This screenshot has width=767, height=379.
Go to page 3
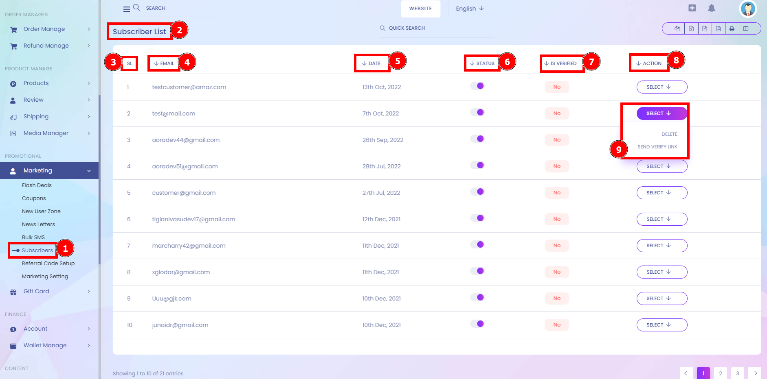coord(737,373)
